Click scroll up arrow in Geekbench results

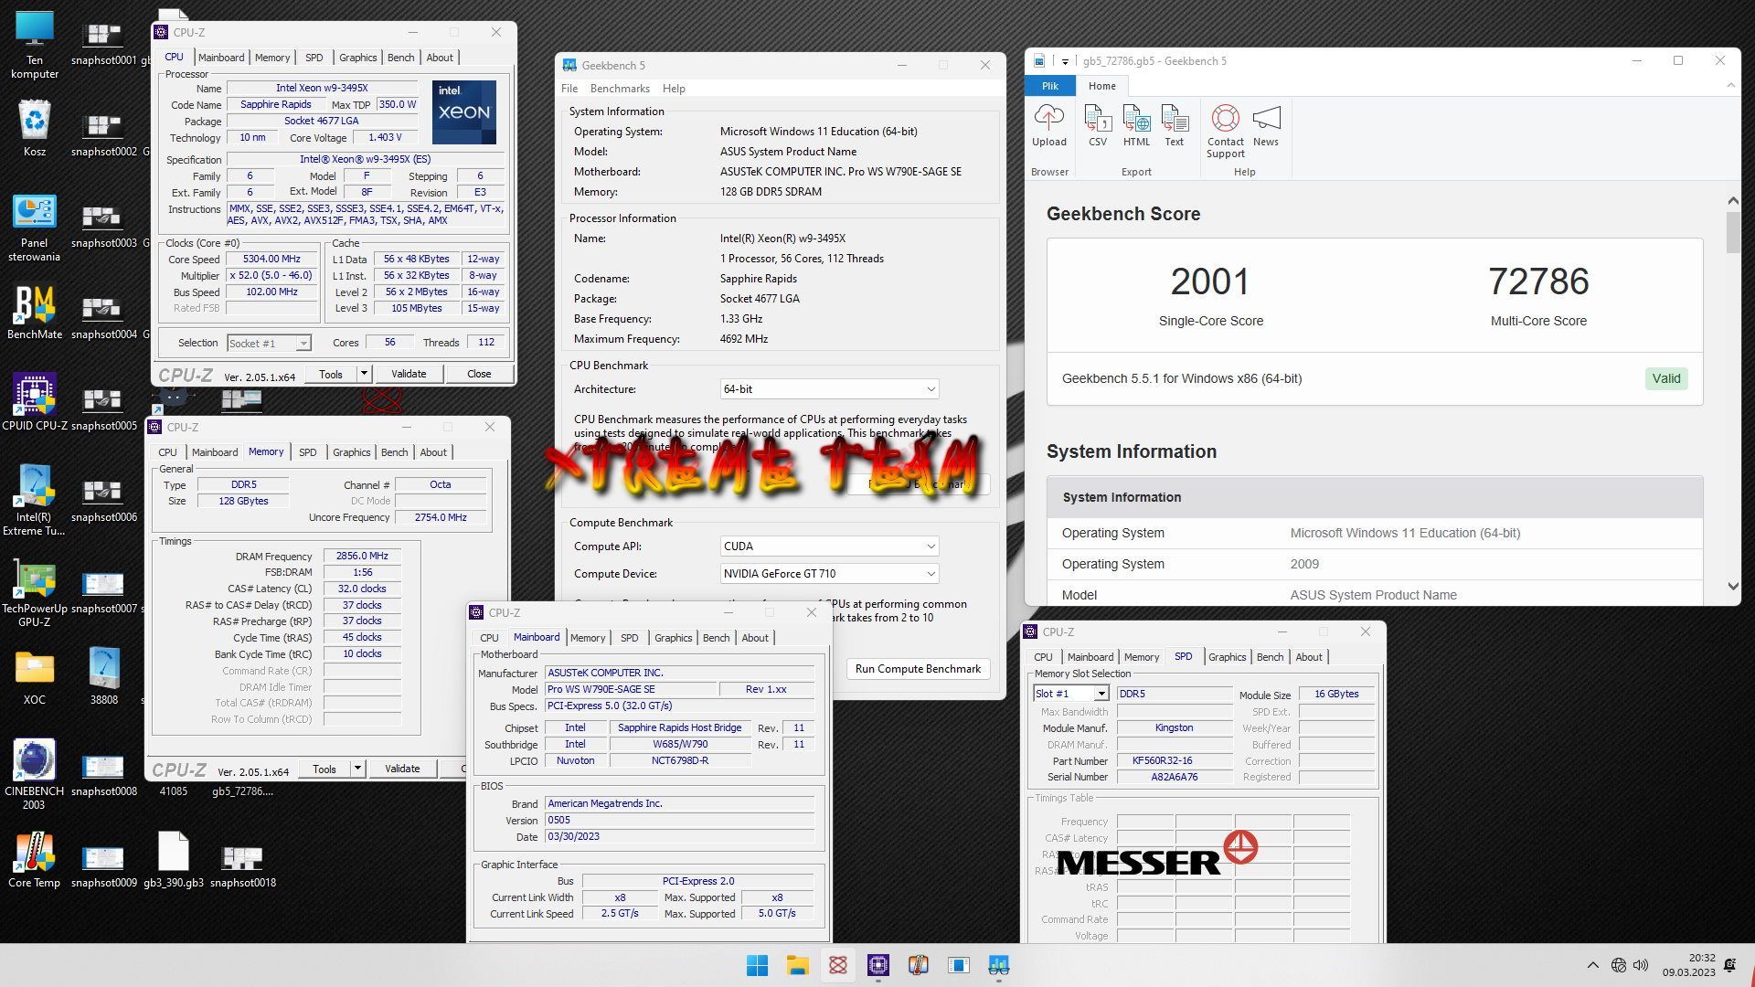click(x=1733, y=200)
